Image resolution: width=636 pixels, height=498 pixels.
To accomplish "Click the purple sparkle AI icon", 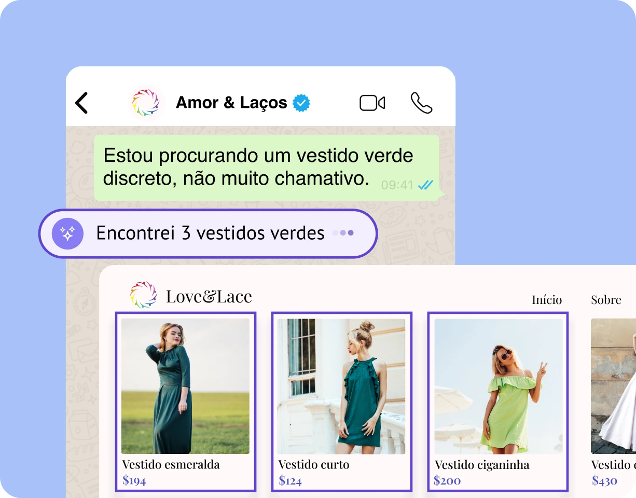I will click(67, 233).
